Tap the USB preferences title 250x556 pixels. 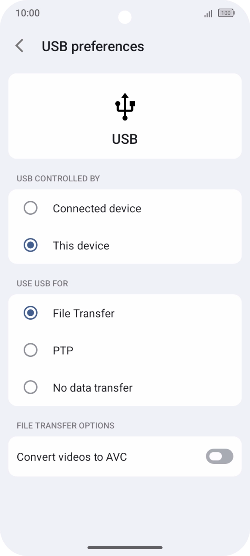93,46
